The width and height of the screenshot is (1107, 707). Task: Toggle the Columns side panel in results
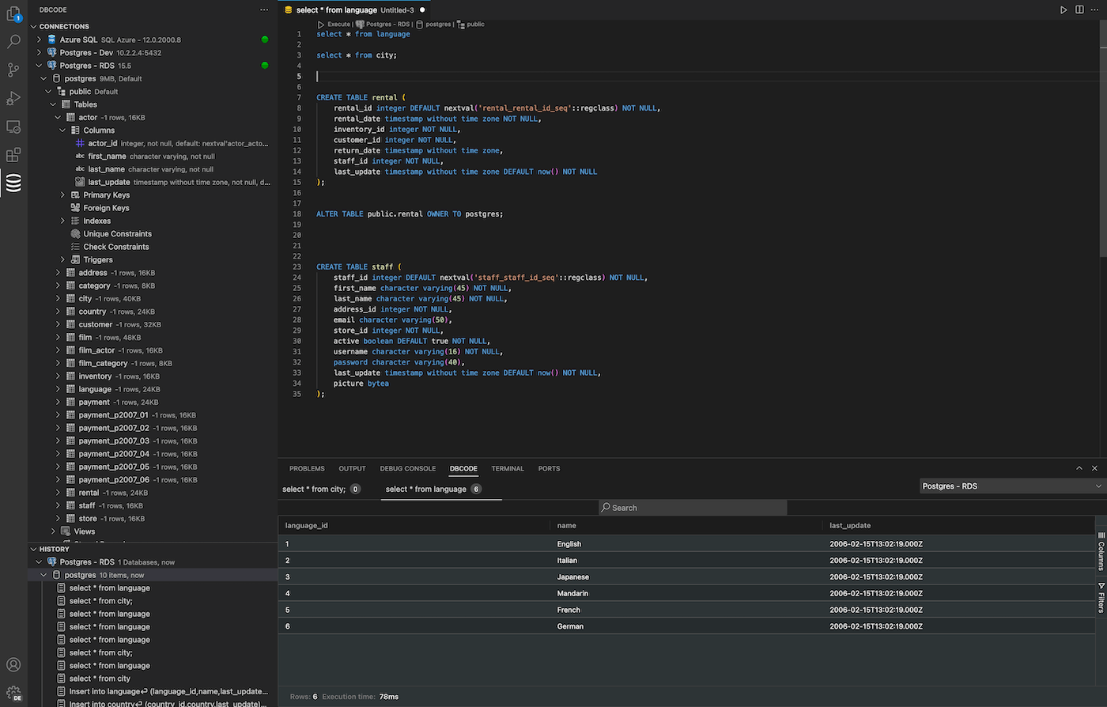[1101, 551]
